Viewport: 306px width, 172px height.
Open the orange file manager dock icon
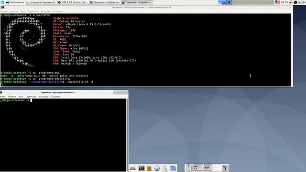[149, 168]
